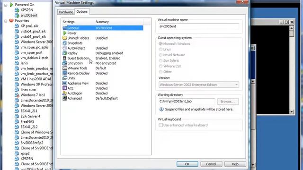This screenshot has width=303, height=170.
Task: Select VM Linex2008 ADAI in Favorites
Action: tap(36, 79)
